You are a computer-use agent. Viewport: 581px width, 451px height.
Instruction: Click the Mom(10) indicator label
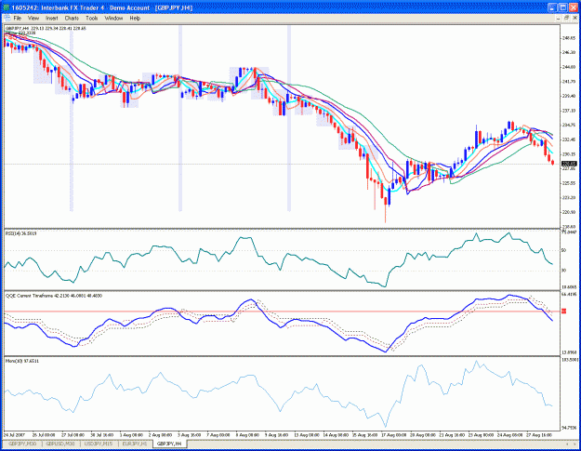click(22, 361)
